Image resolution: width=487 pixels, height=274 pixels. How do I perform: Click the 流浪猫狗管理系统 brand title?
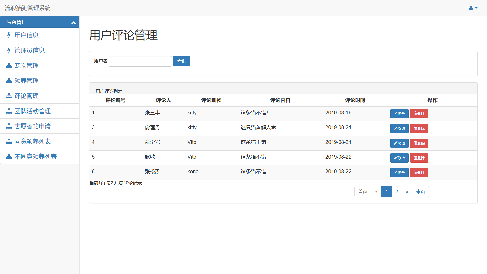coord(28,8)
